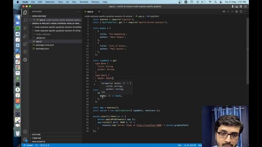Open Run and Debug view
262x147 pixels.
(x=25, y=36)
